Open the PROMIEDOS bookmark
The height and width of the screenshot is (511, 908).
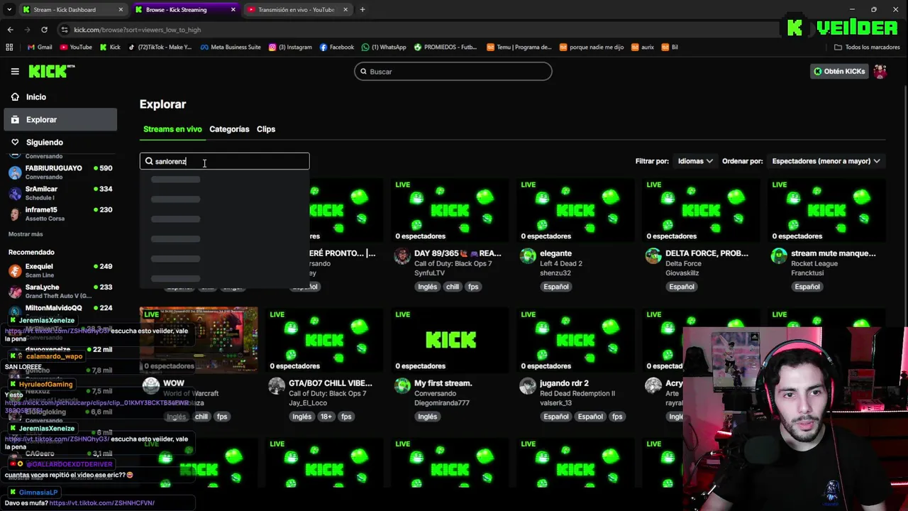point(445,47)
